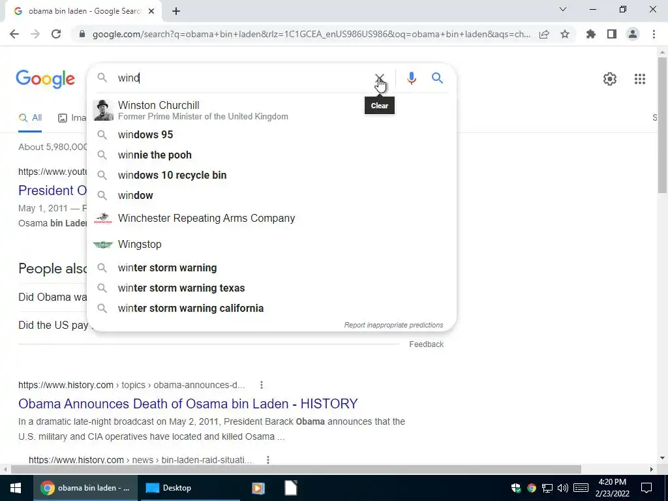This screenshot has width=668, height=501.
Task: Open Windows Start menu
Action: point(16,488)
